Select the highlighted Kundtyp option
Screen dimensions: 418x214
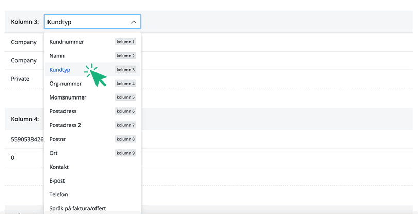pyautogui.click(x=60, y=70)
